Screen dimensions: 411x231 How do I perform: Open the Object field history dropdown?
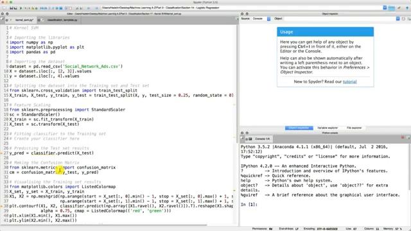coord(398,19)
